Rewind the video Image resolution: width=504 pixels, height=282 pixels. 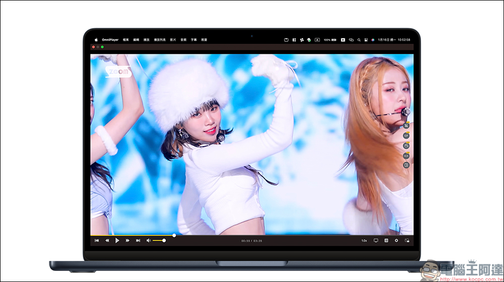coord(107,241)
